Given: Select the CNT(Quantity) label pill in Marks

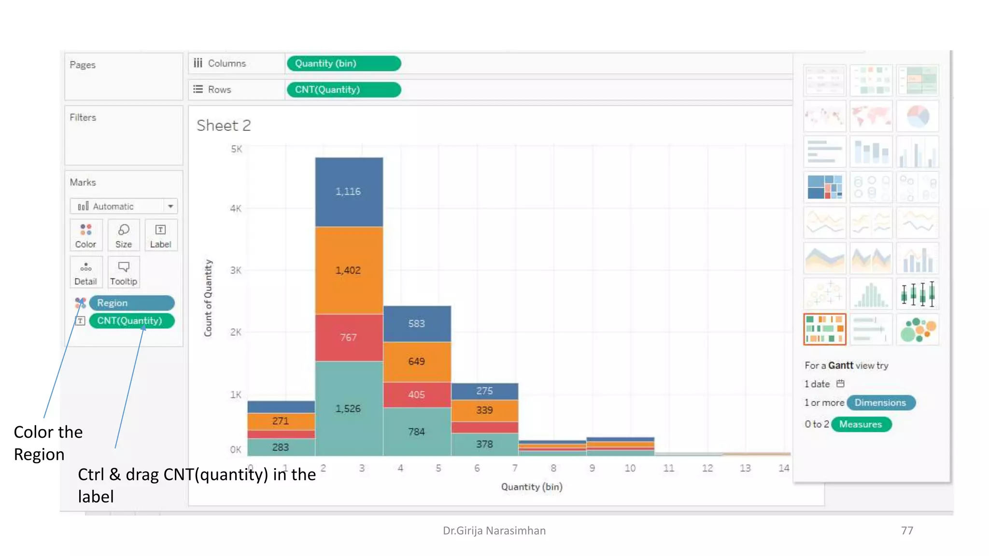Looking at the screenshot, I should coord(131,320).
